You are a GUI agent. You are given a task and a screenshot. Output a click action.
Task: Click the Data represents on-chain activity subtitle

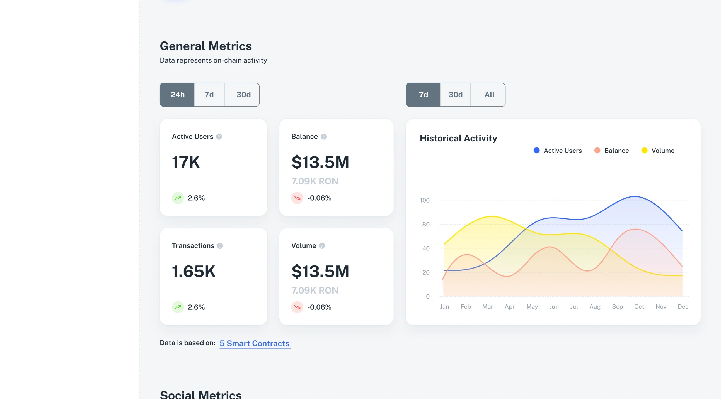coord(213,60)
